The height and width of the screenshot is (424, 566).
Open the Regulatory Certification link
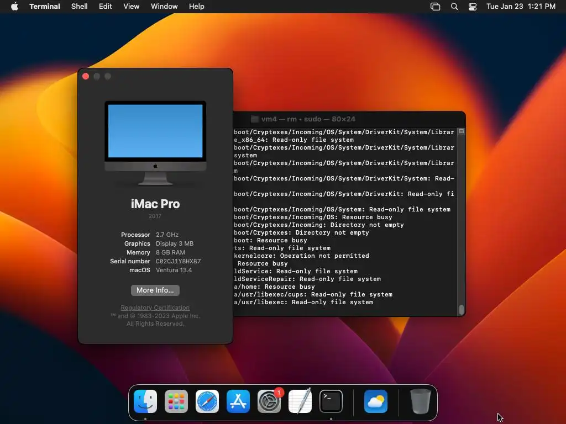[x=155, y=308]
